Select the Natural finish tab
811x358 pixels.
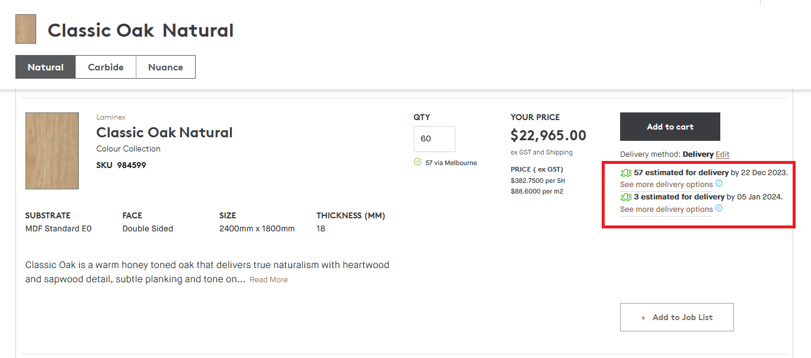pos(46,67)
